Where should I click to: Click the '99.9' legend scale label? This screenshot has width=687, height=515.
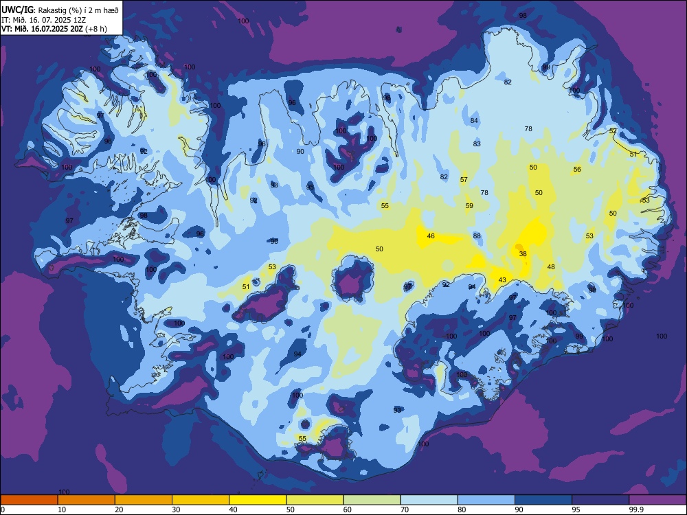[x=636, y=510]
